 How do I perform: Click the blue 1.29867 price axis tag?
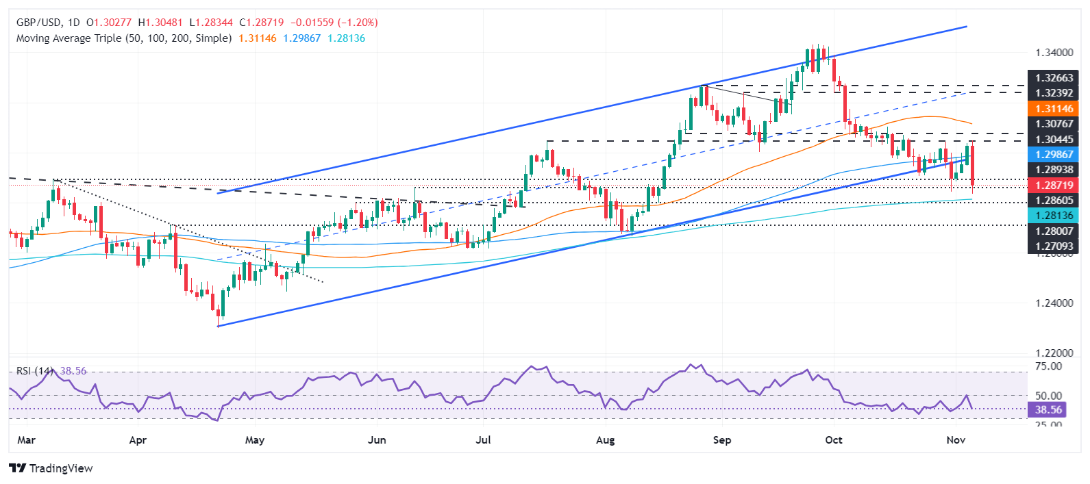point(1053,155)
